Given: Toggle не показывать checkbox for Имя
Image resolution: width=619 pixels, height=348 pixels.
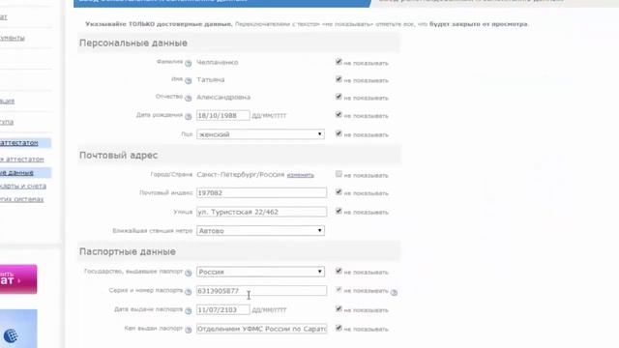Looking at the screenshot, I should (x=339, y=79).
